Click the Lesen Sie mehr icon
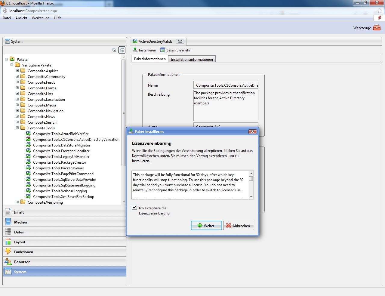 163,50
